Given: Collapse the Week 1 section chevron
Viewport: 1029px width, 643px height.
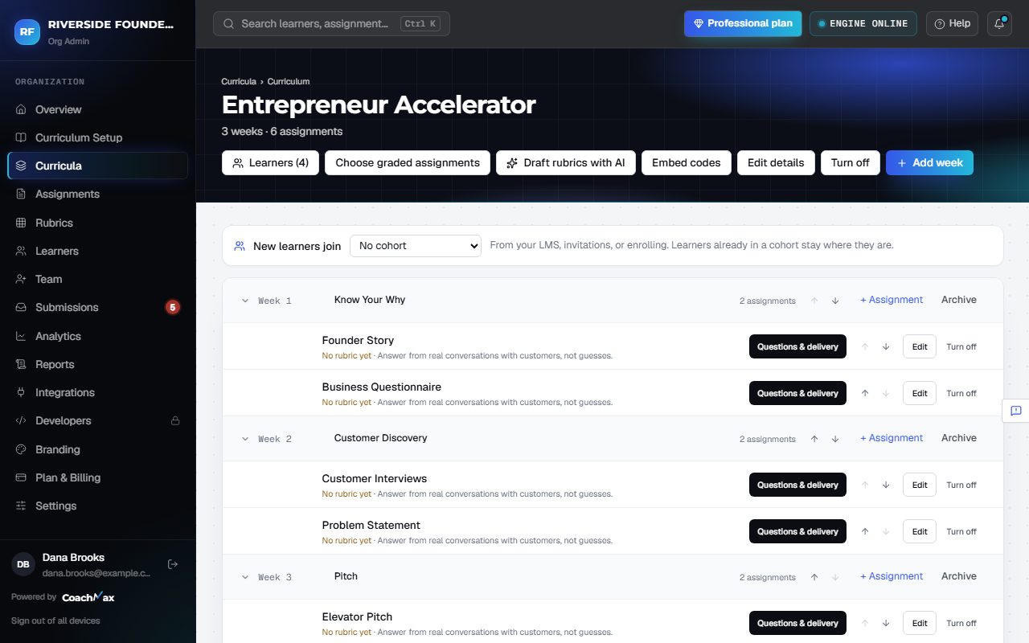Looking at the screenshot, I should click(x=245, y=301).
